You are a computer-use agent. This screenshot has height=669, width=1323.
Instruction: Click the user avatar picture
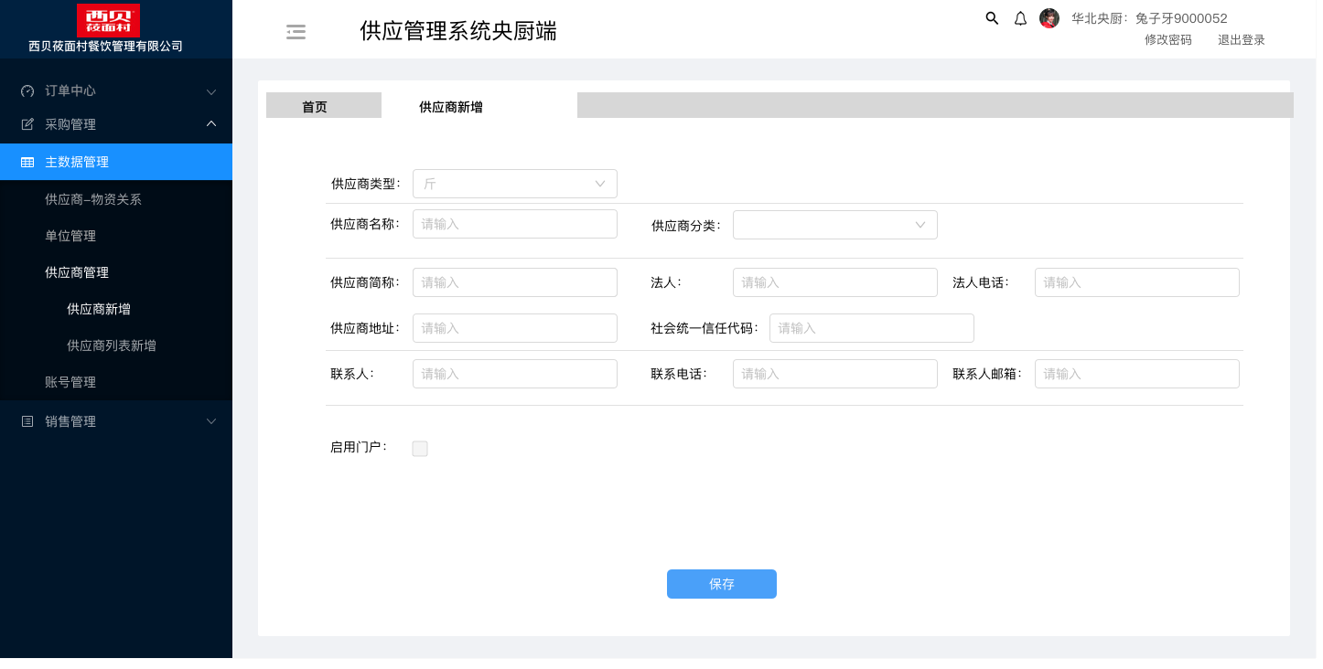tap(1049, 18)
